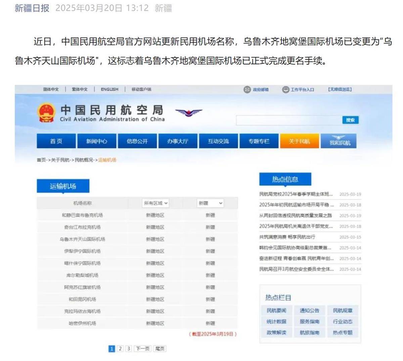Open news 韩钧会见国际航协高级副总裁

(296, 248)
